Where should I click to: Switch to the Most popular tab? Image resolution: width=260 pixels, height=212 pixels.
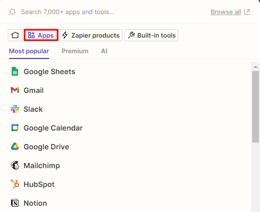point(29,51)
